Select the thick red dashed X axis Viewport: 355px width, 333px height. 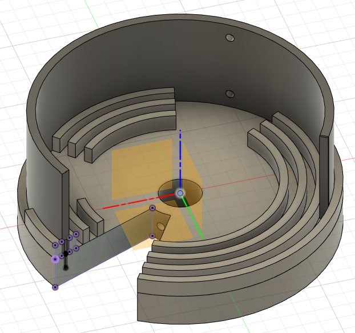click(139, 201)
